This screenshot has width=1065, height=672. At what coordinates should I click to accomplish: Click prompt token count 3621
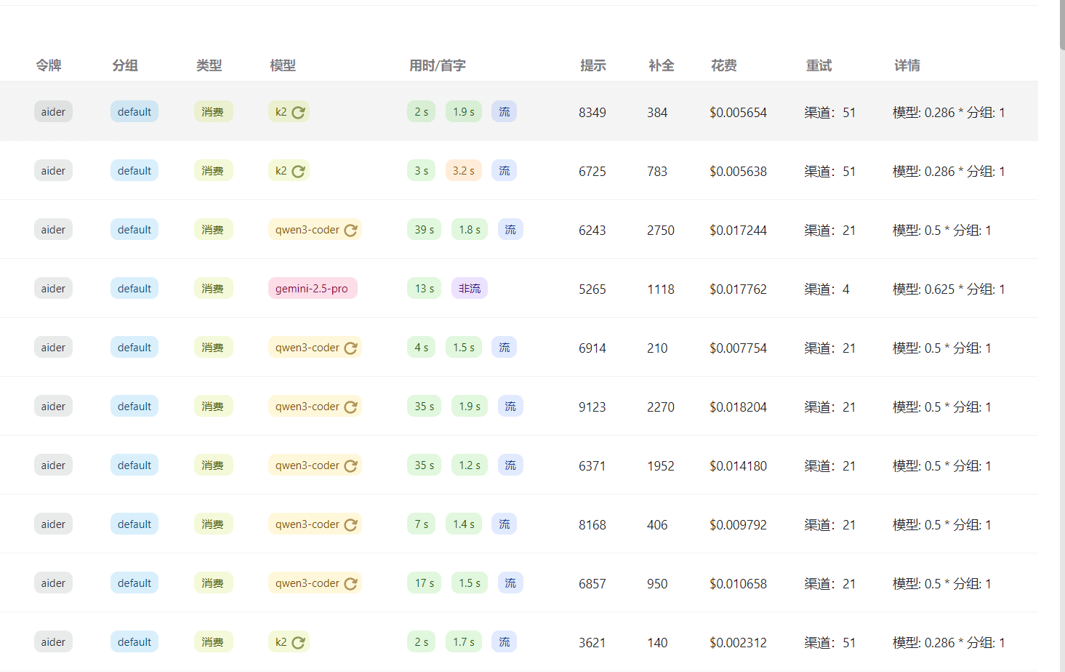[x=592, y=643]
